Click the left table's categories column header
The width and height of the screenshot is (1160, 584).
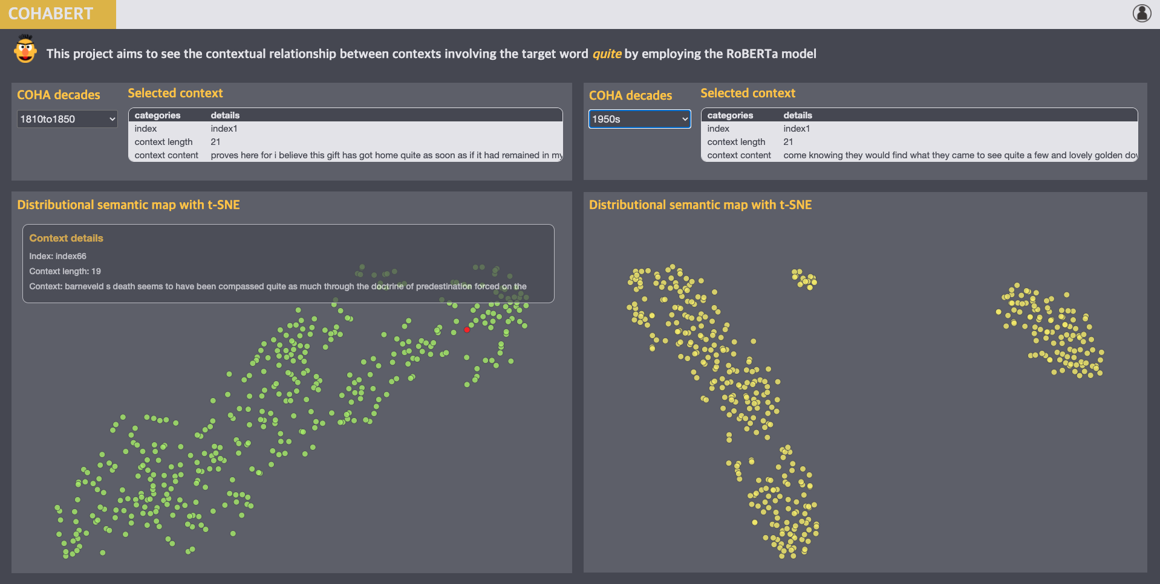click(157, 115)
